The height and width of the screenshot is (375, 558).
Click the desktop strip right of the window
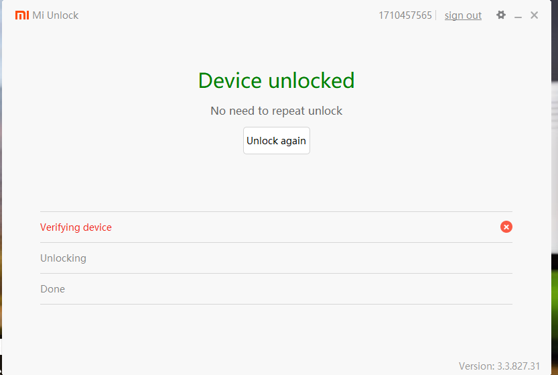click(555, 201)
